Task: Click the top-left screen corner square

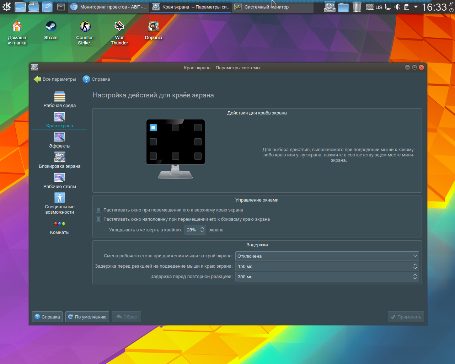Action: (x=153, y=128)
